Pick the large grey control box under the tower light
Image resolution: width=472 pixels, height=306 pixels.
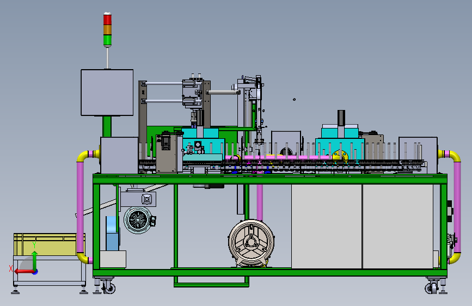point(107,93)
